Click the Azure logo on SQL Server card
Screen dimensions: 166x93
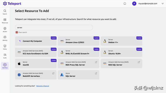(62, 75)
